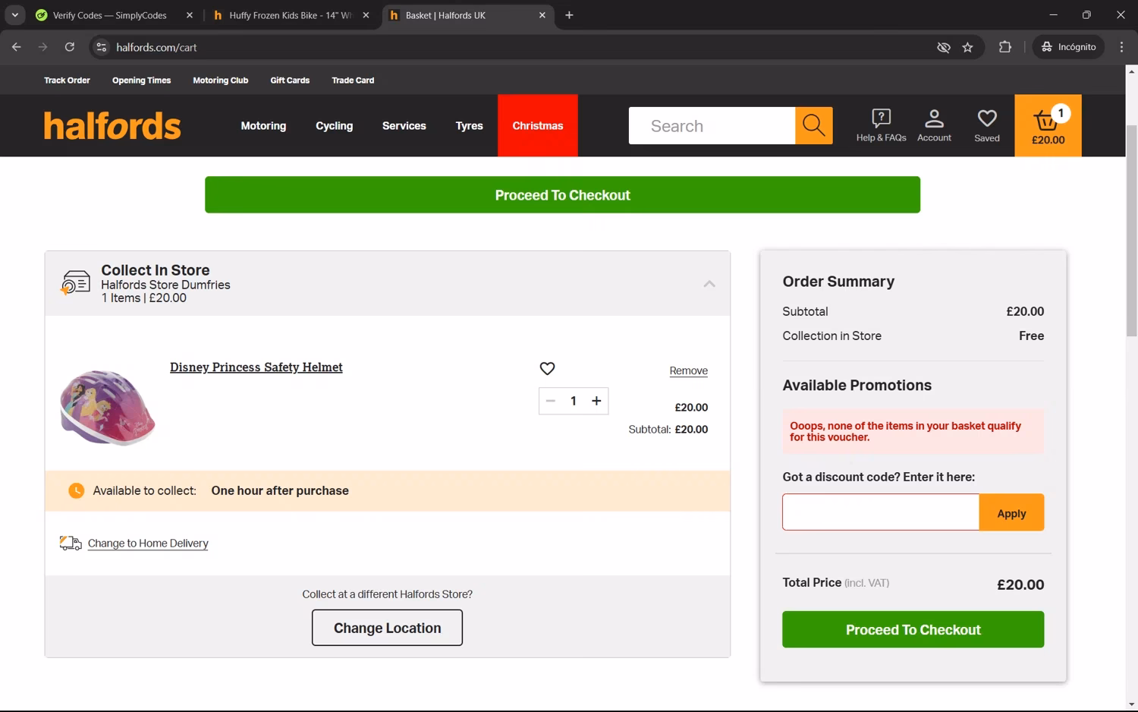Click the 'Halfords Store Dumfries' text

[165, 285]
